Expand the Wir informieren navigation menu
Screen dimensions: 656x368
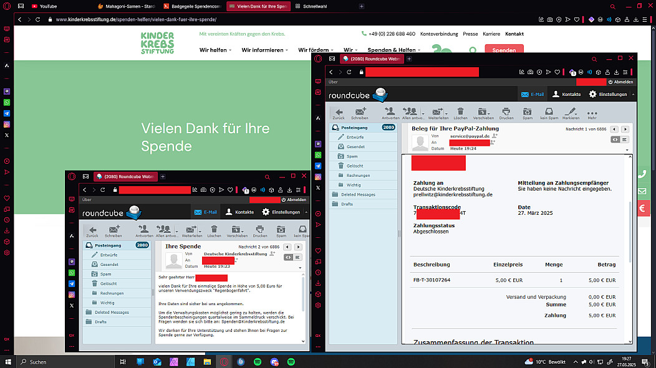tap(264, 50)
